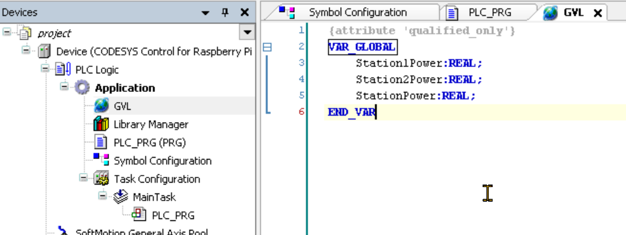The image size is (626, 235).
Task: Select project in Devices tree
Action: click(54, 33)
